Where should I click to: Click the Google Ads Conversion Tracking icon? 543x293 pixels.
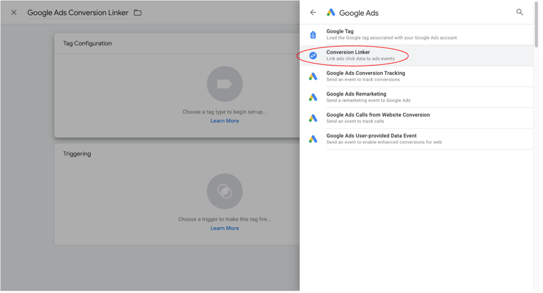coord(313,76)
